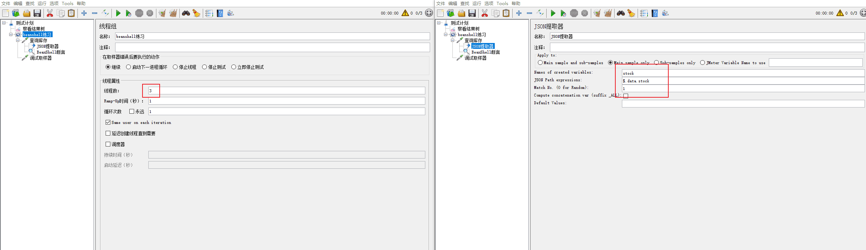Click Clear All icon in JSON提取器 window
Viewport: 866px width, 250px height.
[608, 13]
